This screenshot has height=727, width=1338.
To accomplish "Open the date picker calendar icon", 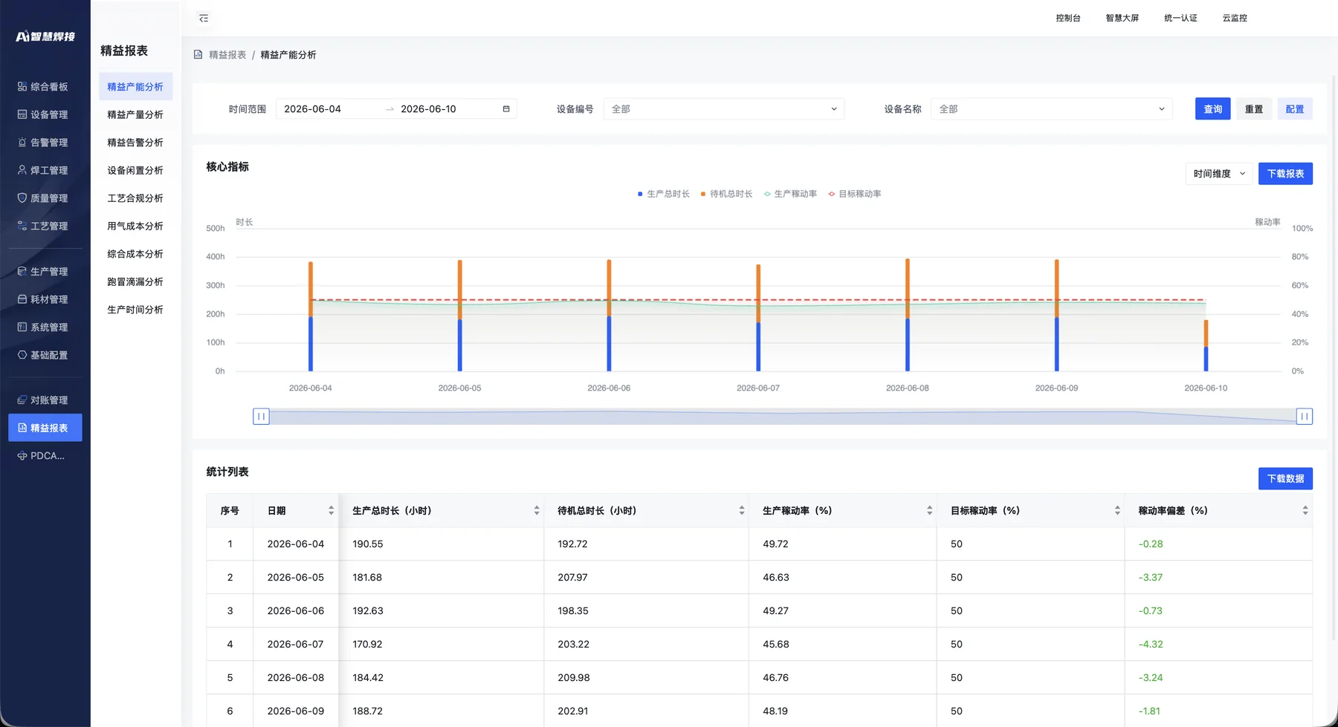I will pyautogui.click(x=506, y=109).
